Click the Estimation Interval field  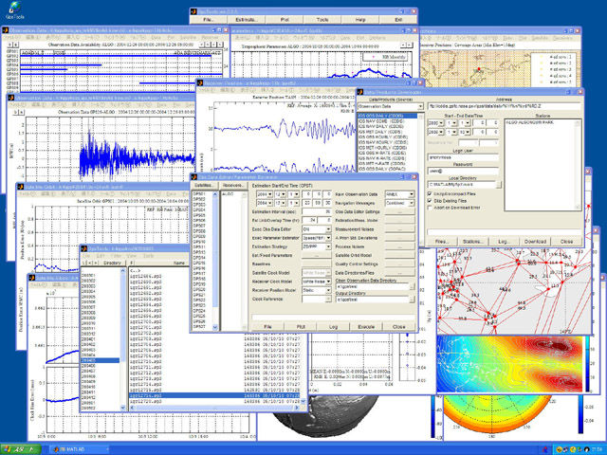(316, 212)
